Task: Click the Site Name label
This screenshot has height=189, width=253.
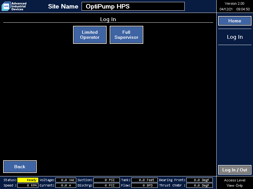Action: tap(63, 6)
